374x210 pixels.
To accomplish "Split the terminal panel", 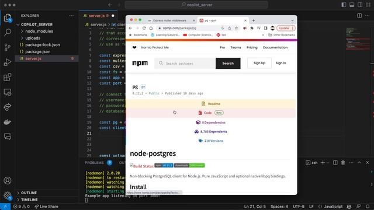I will coord(335,163).
